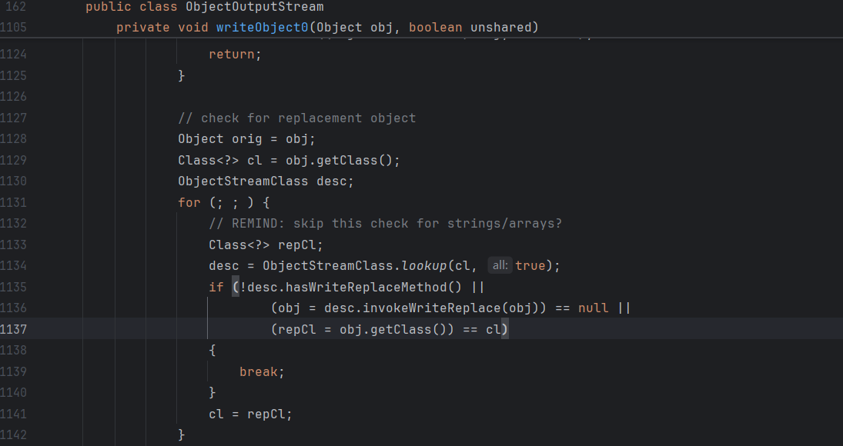843x446 pixels.
Task: Click the null keyword on line 1136
Action: (593, 308)
